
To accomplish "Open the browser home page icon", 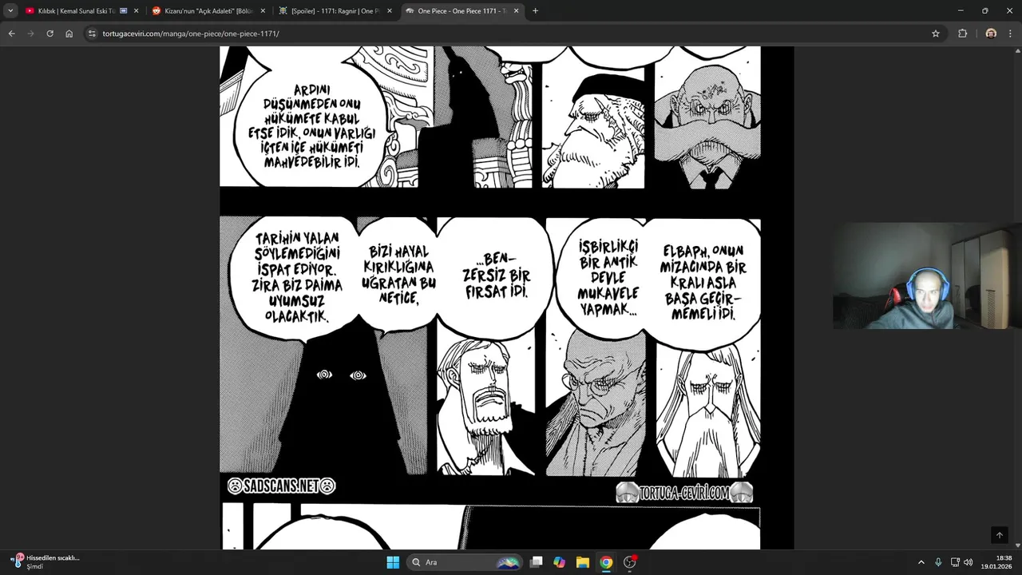I will click(x=69, y=34).
